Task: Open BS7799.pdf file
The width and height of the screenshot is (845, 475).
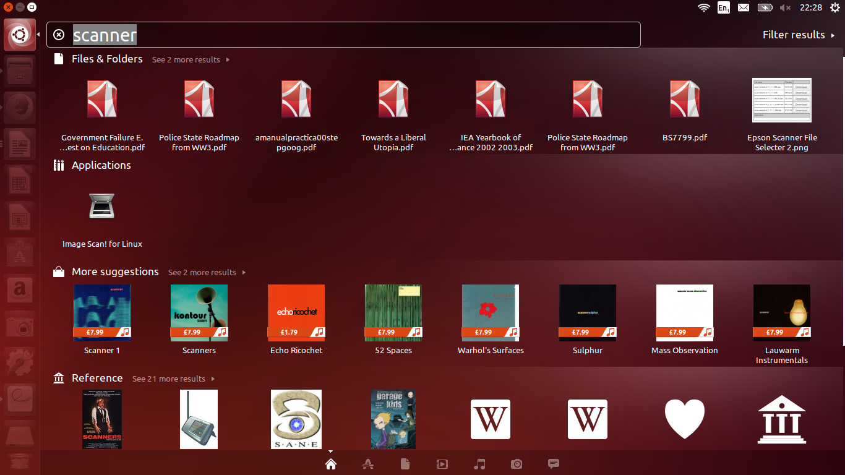Action: pyautogui.click(x=685, y=109)
